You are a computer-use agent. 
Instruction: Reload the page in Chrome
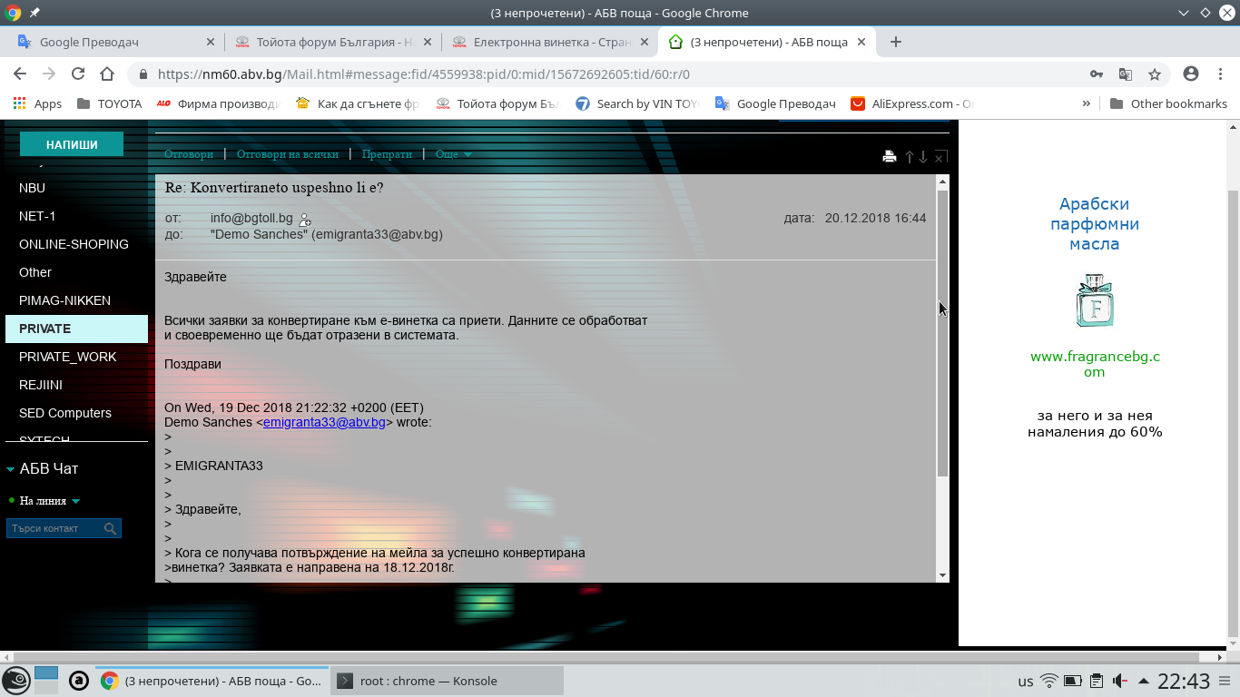(78, 74)
